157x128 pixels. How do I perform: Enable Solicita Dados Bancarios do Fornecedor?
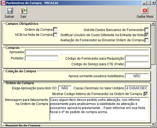pyautogui.click(x=146, y=30)
